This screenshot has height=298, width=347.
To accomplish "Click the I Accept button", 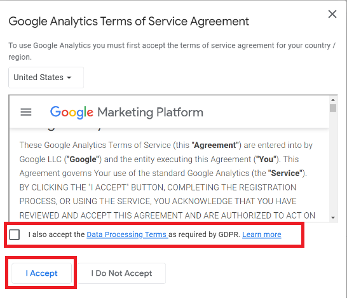I will 41,273.
